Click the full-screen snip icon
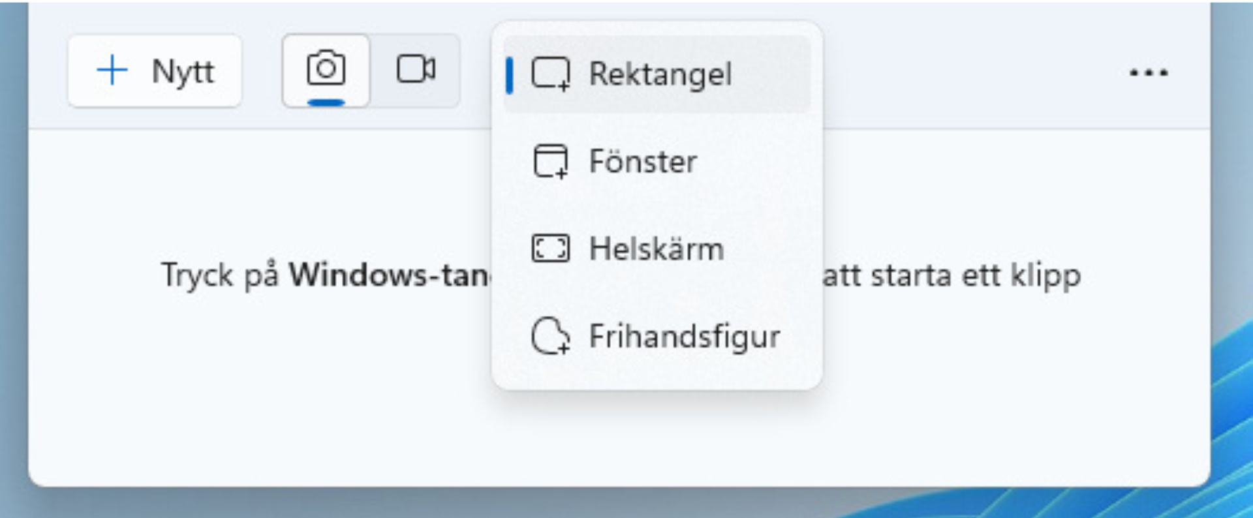The width and height of the screenshot is (1253, 518). click(550, 249)
